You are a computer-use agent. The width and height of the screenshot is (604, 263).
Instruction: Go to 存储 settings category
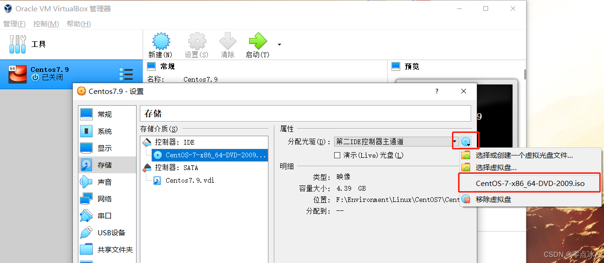[x=107, y=165]
